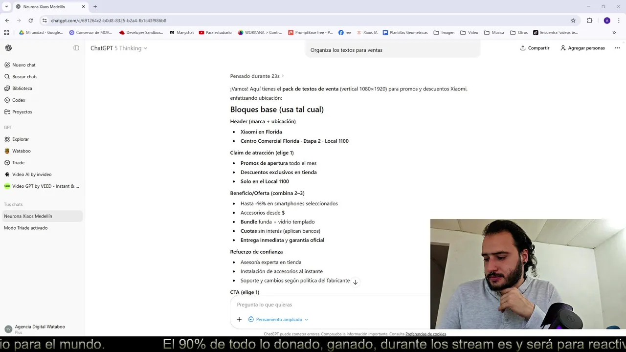Click the plus attach button in composer

[239, 319]
